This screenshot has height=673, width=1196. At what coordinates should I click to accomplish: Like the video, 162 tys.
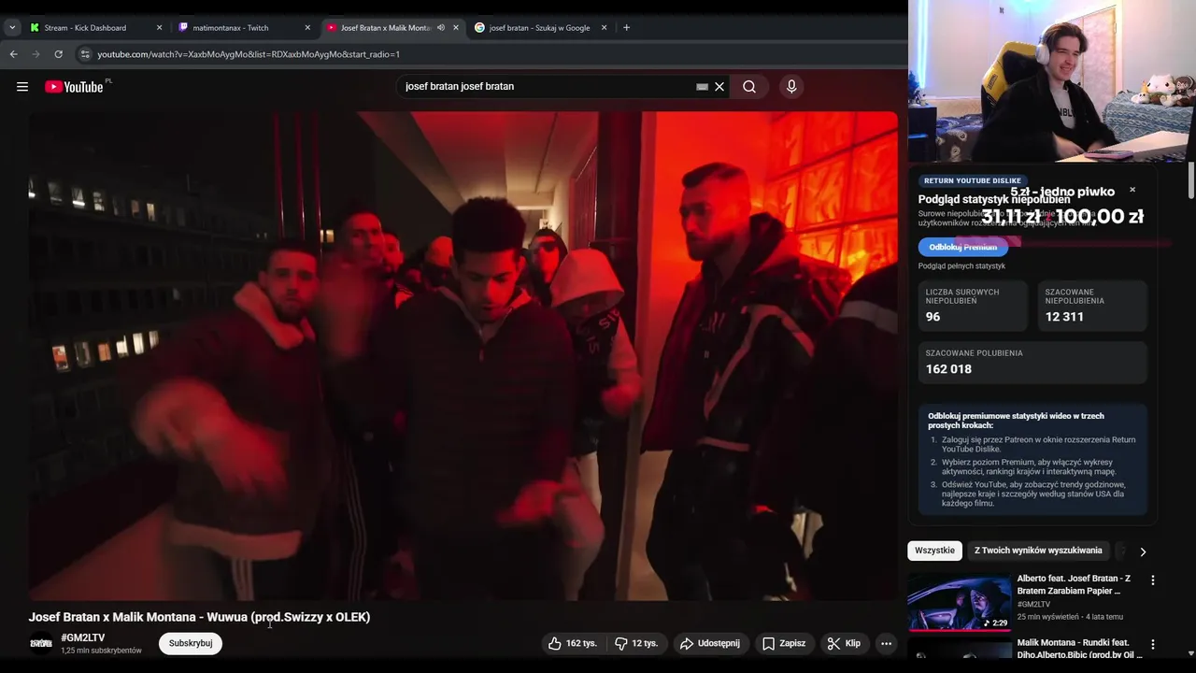coord(573,643)
